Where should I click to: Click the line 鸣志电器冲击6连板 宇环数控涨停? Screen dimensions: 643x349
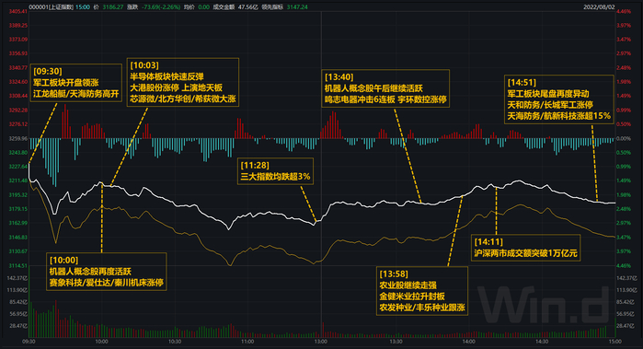pyautogui.click(x=385, y=99)
